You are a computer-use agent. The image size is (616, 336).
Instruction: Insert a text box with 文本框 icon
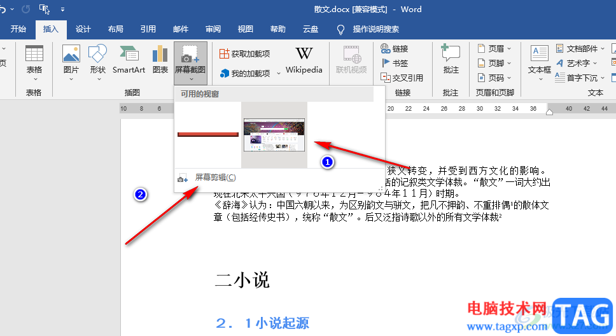[540, 53]
